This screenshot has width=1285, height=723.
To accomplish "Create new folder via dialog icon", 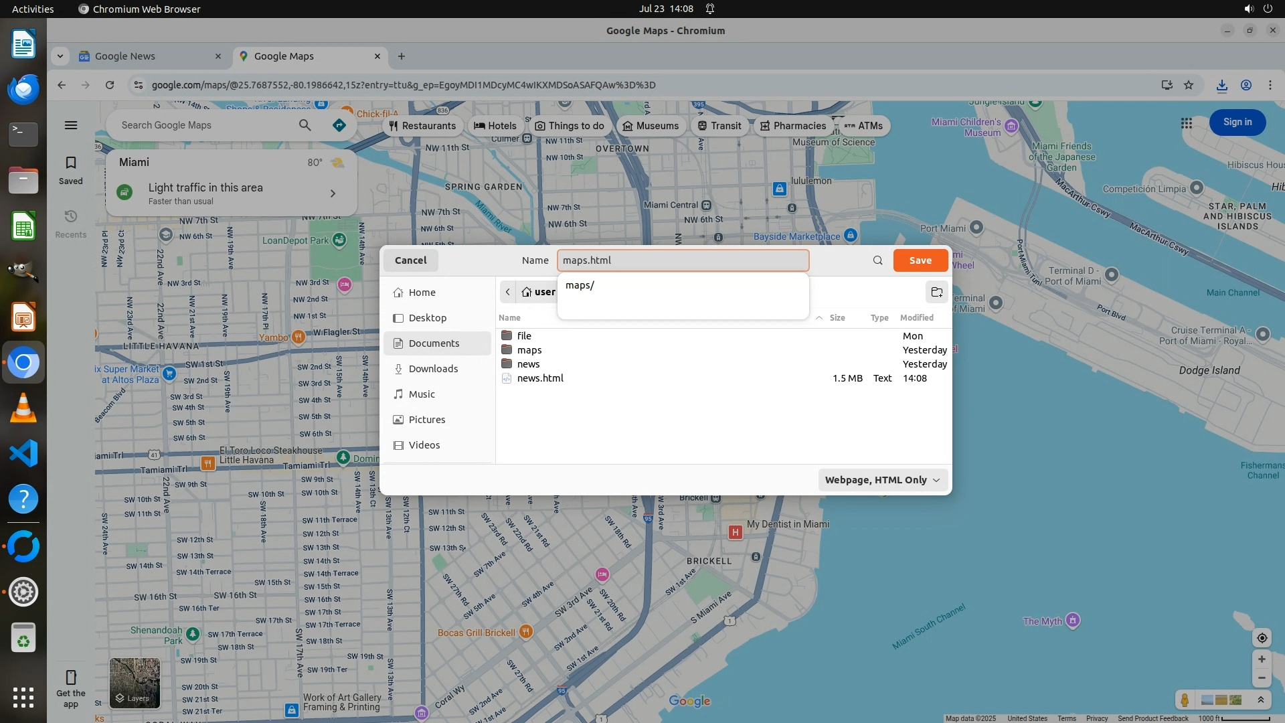I will (x=936, y=292).
